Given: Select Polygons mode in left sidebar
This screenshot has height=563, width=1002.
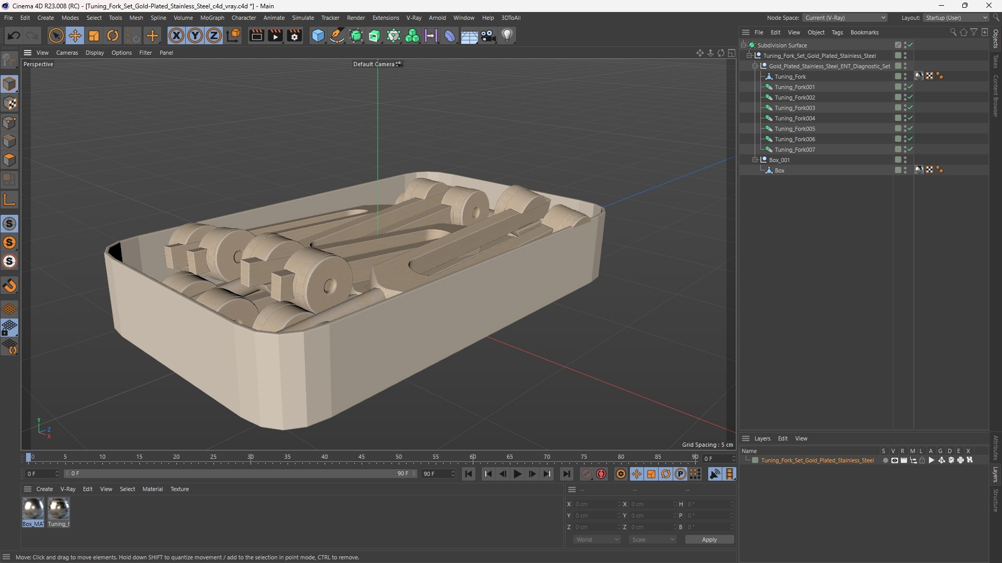Looking at the screenshot, I should pos(9,160).
